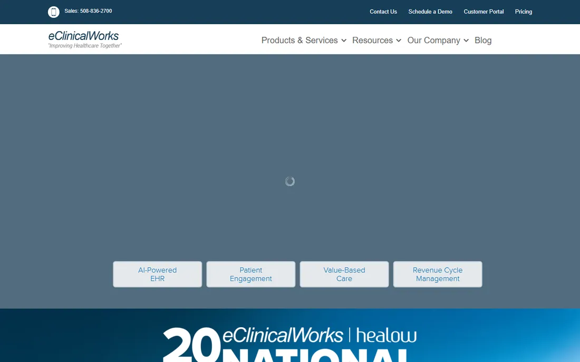This screenshot has width=580, height=362.
Task: Click the eClinicalWorks healow National banner
Action: [290, 335]
